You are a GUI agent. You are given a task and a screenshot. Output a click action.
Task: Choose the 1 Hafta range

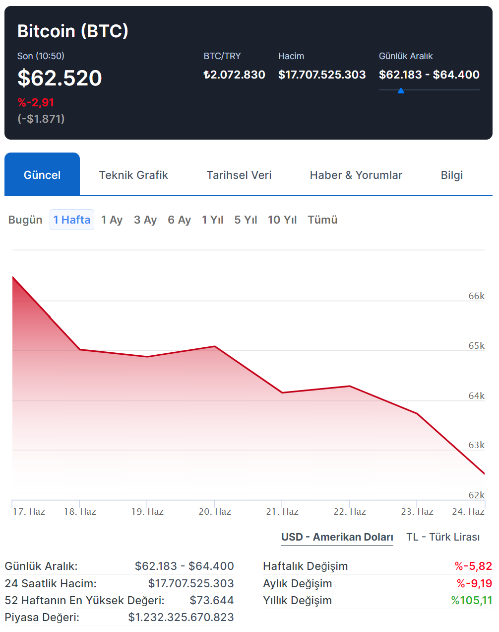click(x=72, y=220)
